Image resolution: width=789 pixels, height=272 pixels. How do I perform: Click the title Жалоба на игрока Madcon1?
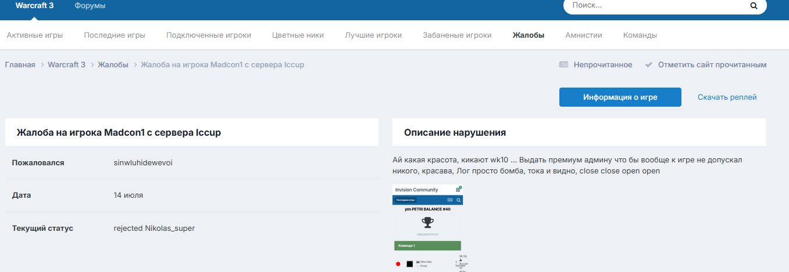[x=119, y=132]
